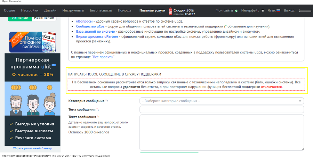Open the Сообщество uCoz link
The height and width of the screenshot is (157, 313).
click(90, 26)
